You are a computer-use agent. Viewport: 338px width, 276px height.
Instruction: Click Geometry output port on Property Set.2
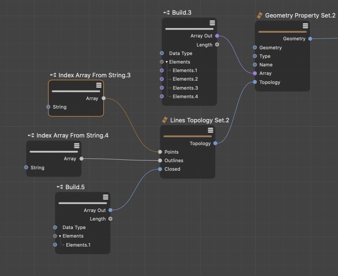[x=310, y=38]
